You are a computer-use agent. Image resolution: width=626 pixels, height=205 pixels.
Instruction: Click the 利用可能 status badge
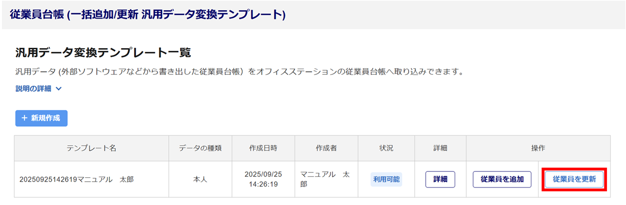[x=386, y=179]
